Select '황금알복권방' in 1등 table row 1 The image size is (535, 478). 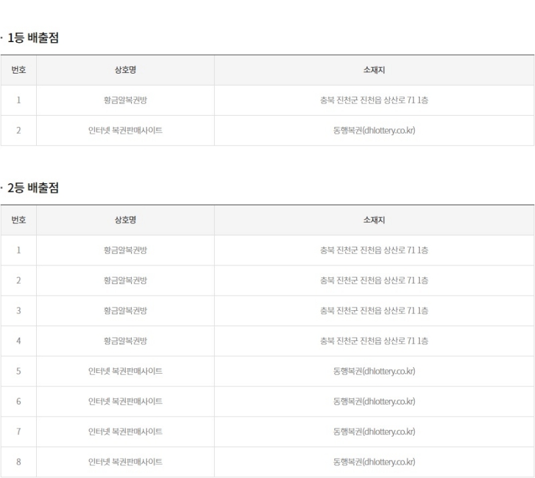(x=125, y=100)
